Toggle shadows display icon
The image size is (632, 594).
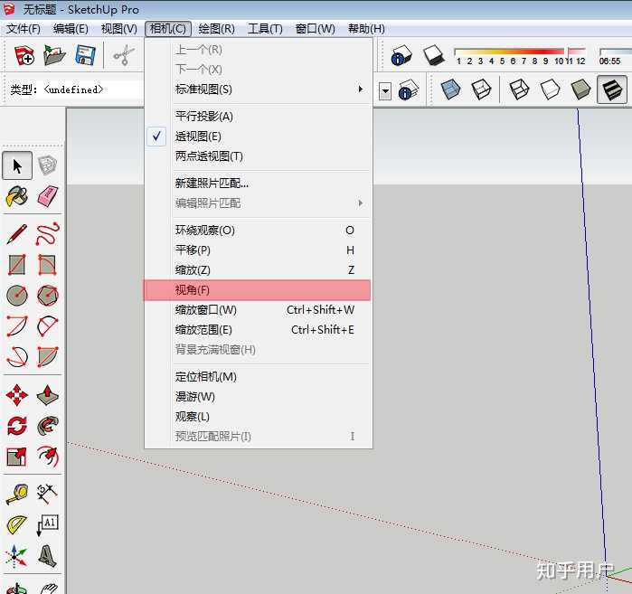pyautogui.click(x=434, y=56)
